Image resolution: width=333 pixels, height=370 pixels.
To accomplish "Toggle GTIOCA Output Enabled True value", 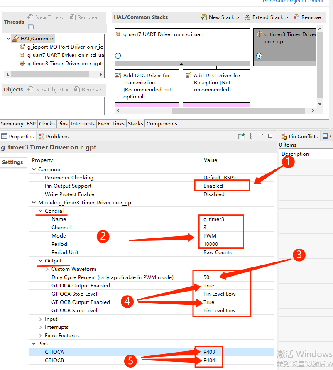I will click(209, 286).
